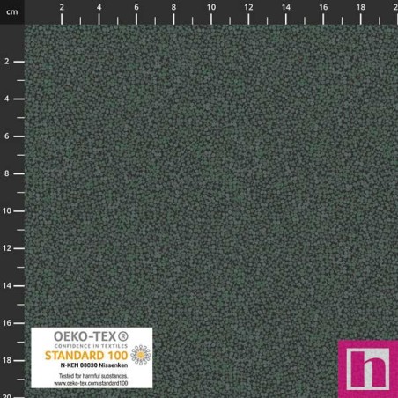Image resolution: width=398 pixels, height=398 pixels.
Task: Click the 18 mark on top ruler
Action: point(360,7)
